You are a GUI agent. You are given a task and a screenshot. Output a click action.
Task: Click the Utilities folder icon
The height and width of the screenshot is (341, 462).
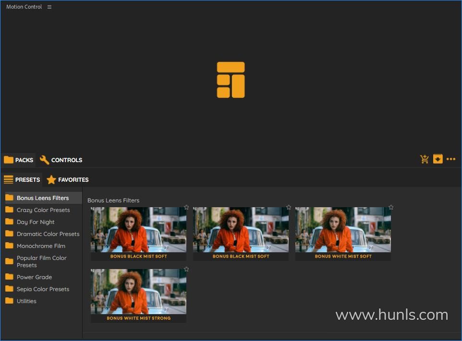9,301
